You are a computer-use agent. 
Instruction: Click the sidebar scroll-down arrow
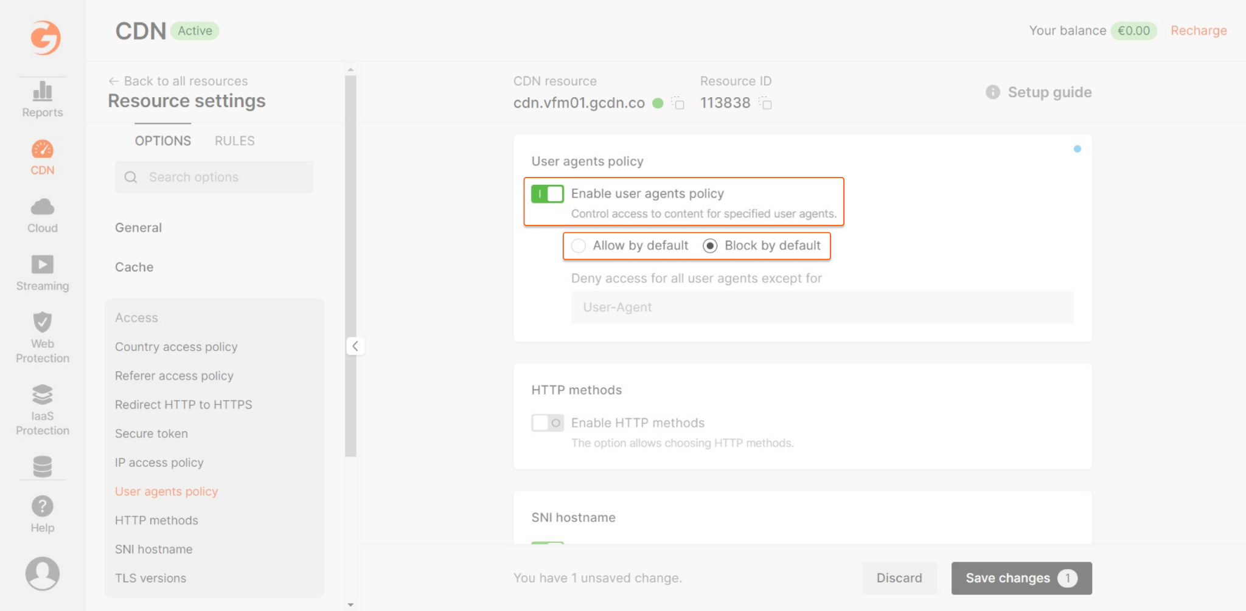tap(351, 604)
